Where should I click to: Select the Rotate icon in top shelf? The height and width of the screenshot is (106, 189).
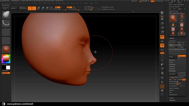(47, 8)
